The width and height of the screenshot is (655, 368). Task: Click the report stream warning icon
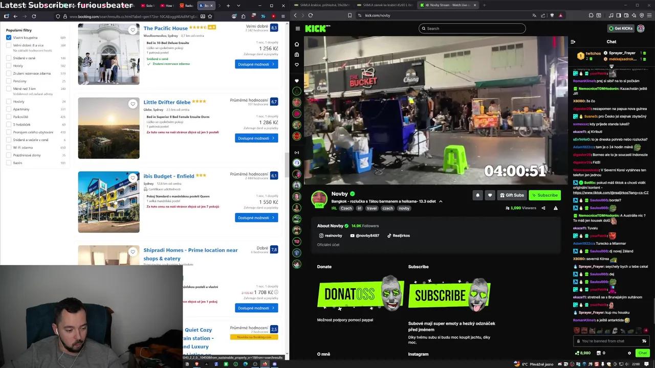click(556, 208)
